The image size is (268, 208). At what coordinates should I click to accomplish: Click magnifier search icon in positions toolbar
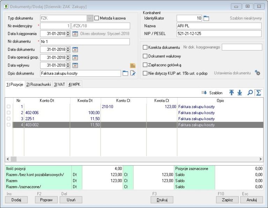tap(250, 92)
